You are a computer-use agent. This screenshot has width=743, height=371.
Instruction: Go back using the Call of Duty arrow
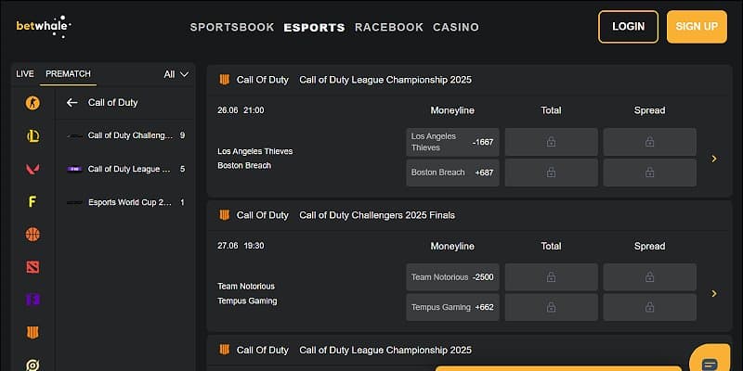click(72, 103)
